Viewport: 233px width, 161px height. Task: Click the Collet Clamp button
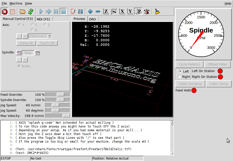tap(219, 84)
